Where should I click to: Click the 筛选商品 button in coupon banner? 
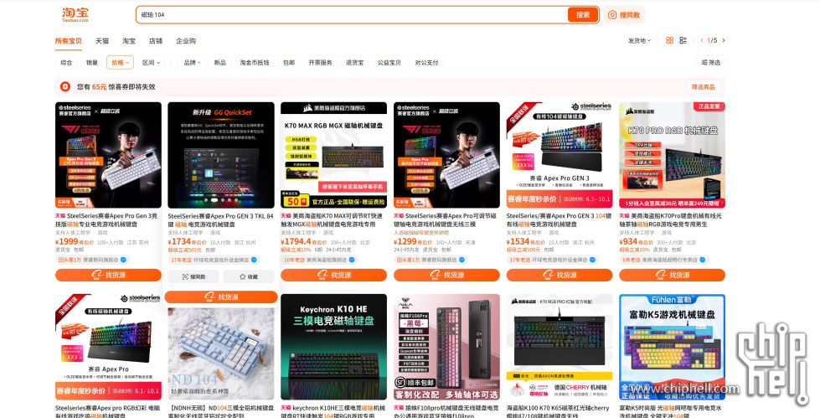pyautogui.click(x=703, y=87)
